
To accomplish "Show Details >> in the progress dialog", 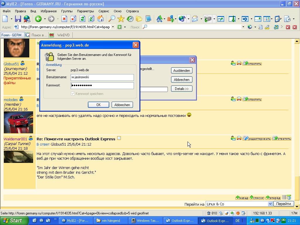I will (x=182, y=88).
